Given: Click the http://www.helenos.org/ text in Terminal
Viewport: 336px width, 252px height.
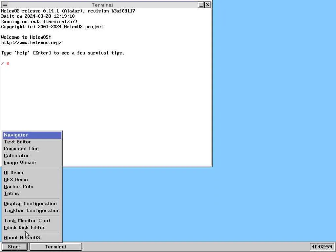Looking at the screenshot, I should tap(31, 42).
